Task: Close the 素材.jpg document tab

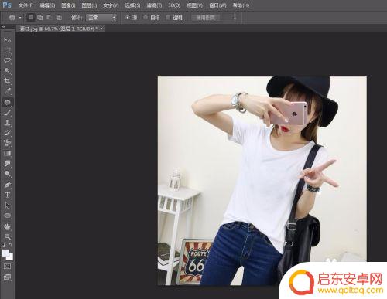Action: pos(102,29)
